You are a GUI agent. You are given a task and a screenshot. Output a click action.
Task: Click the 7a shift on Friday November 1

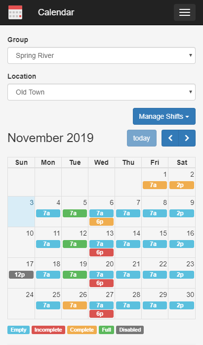(155, 185)
